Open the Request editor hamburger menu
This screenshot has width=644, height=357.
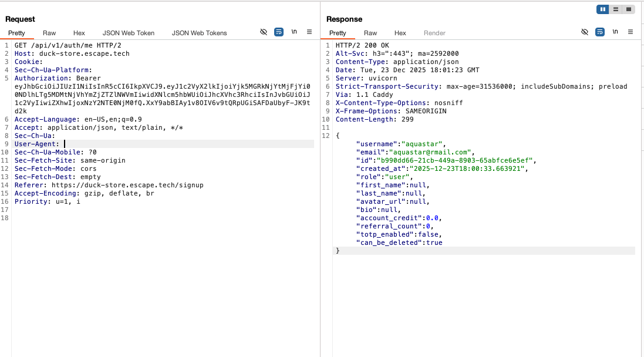coord(309,32)
